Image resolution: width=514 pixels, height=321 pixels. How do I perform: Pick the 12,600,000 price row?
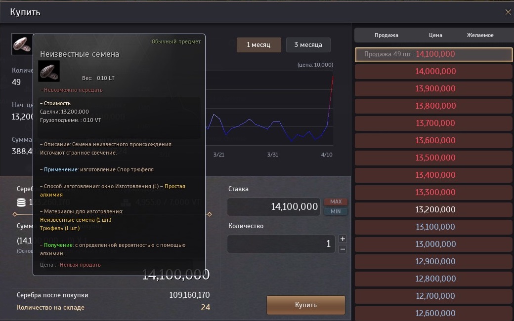click(433, 313)
